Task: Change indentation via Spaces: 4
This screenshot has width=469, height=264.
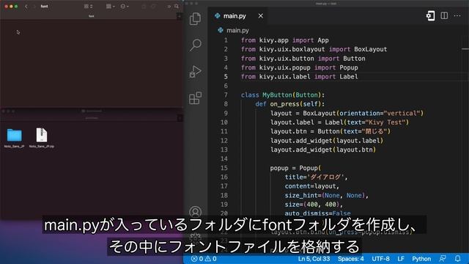Action: tap(350, 259)
